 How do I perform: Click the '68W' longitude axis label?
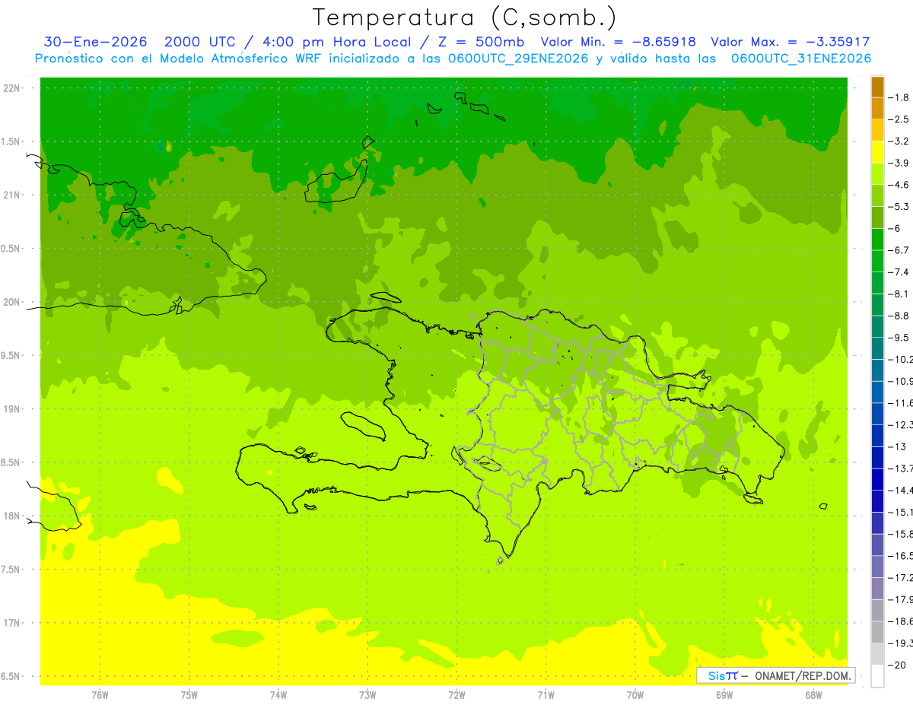(x=813, y=694)
